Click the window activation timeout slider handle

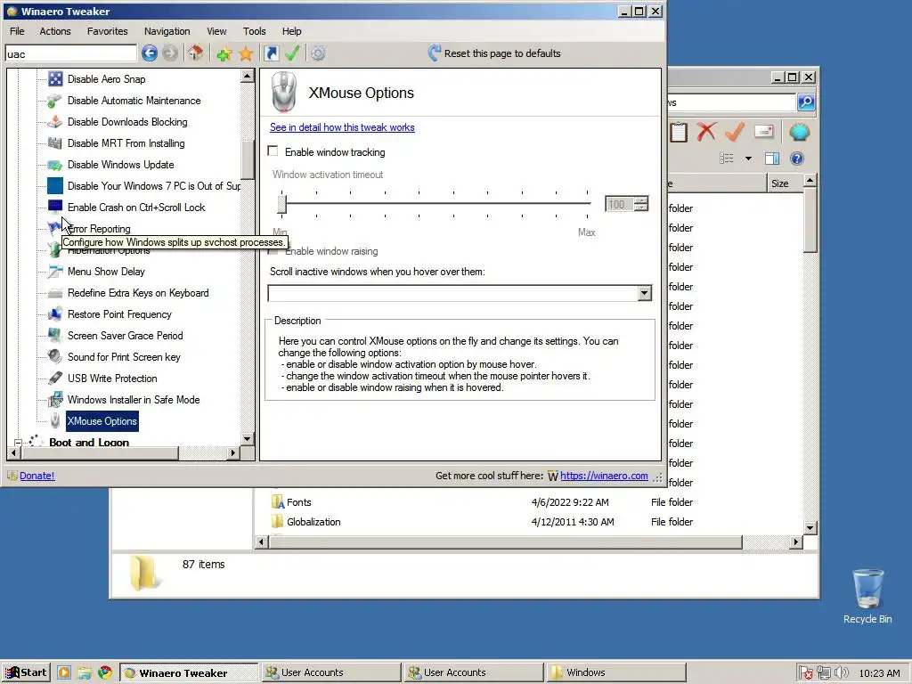[x=282, y=204]
